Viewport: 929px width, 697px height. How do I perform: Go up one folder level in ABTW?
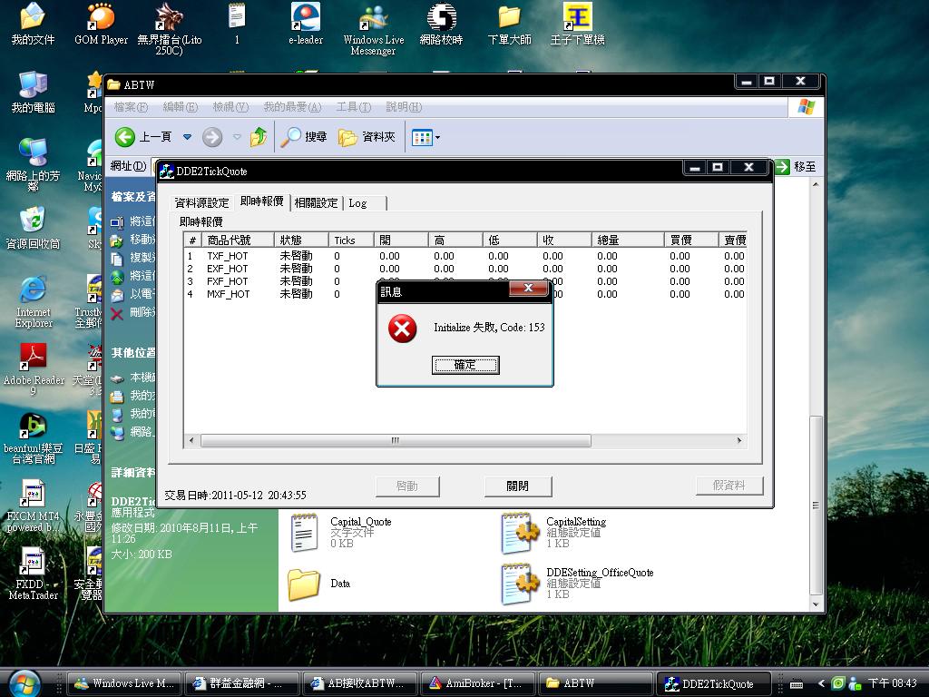click(259, 137)
